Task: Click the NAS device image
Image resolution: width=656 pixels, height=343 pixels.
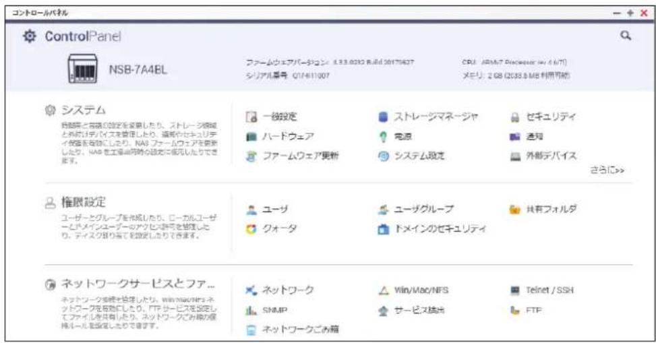Action: pos(83,68)
